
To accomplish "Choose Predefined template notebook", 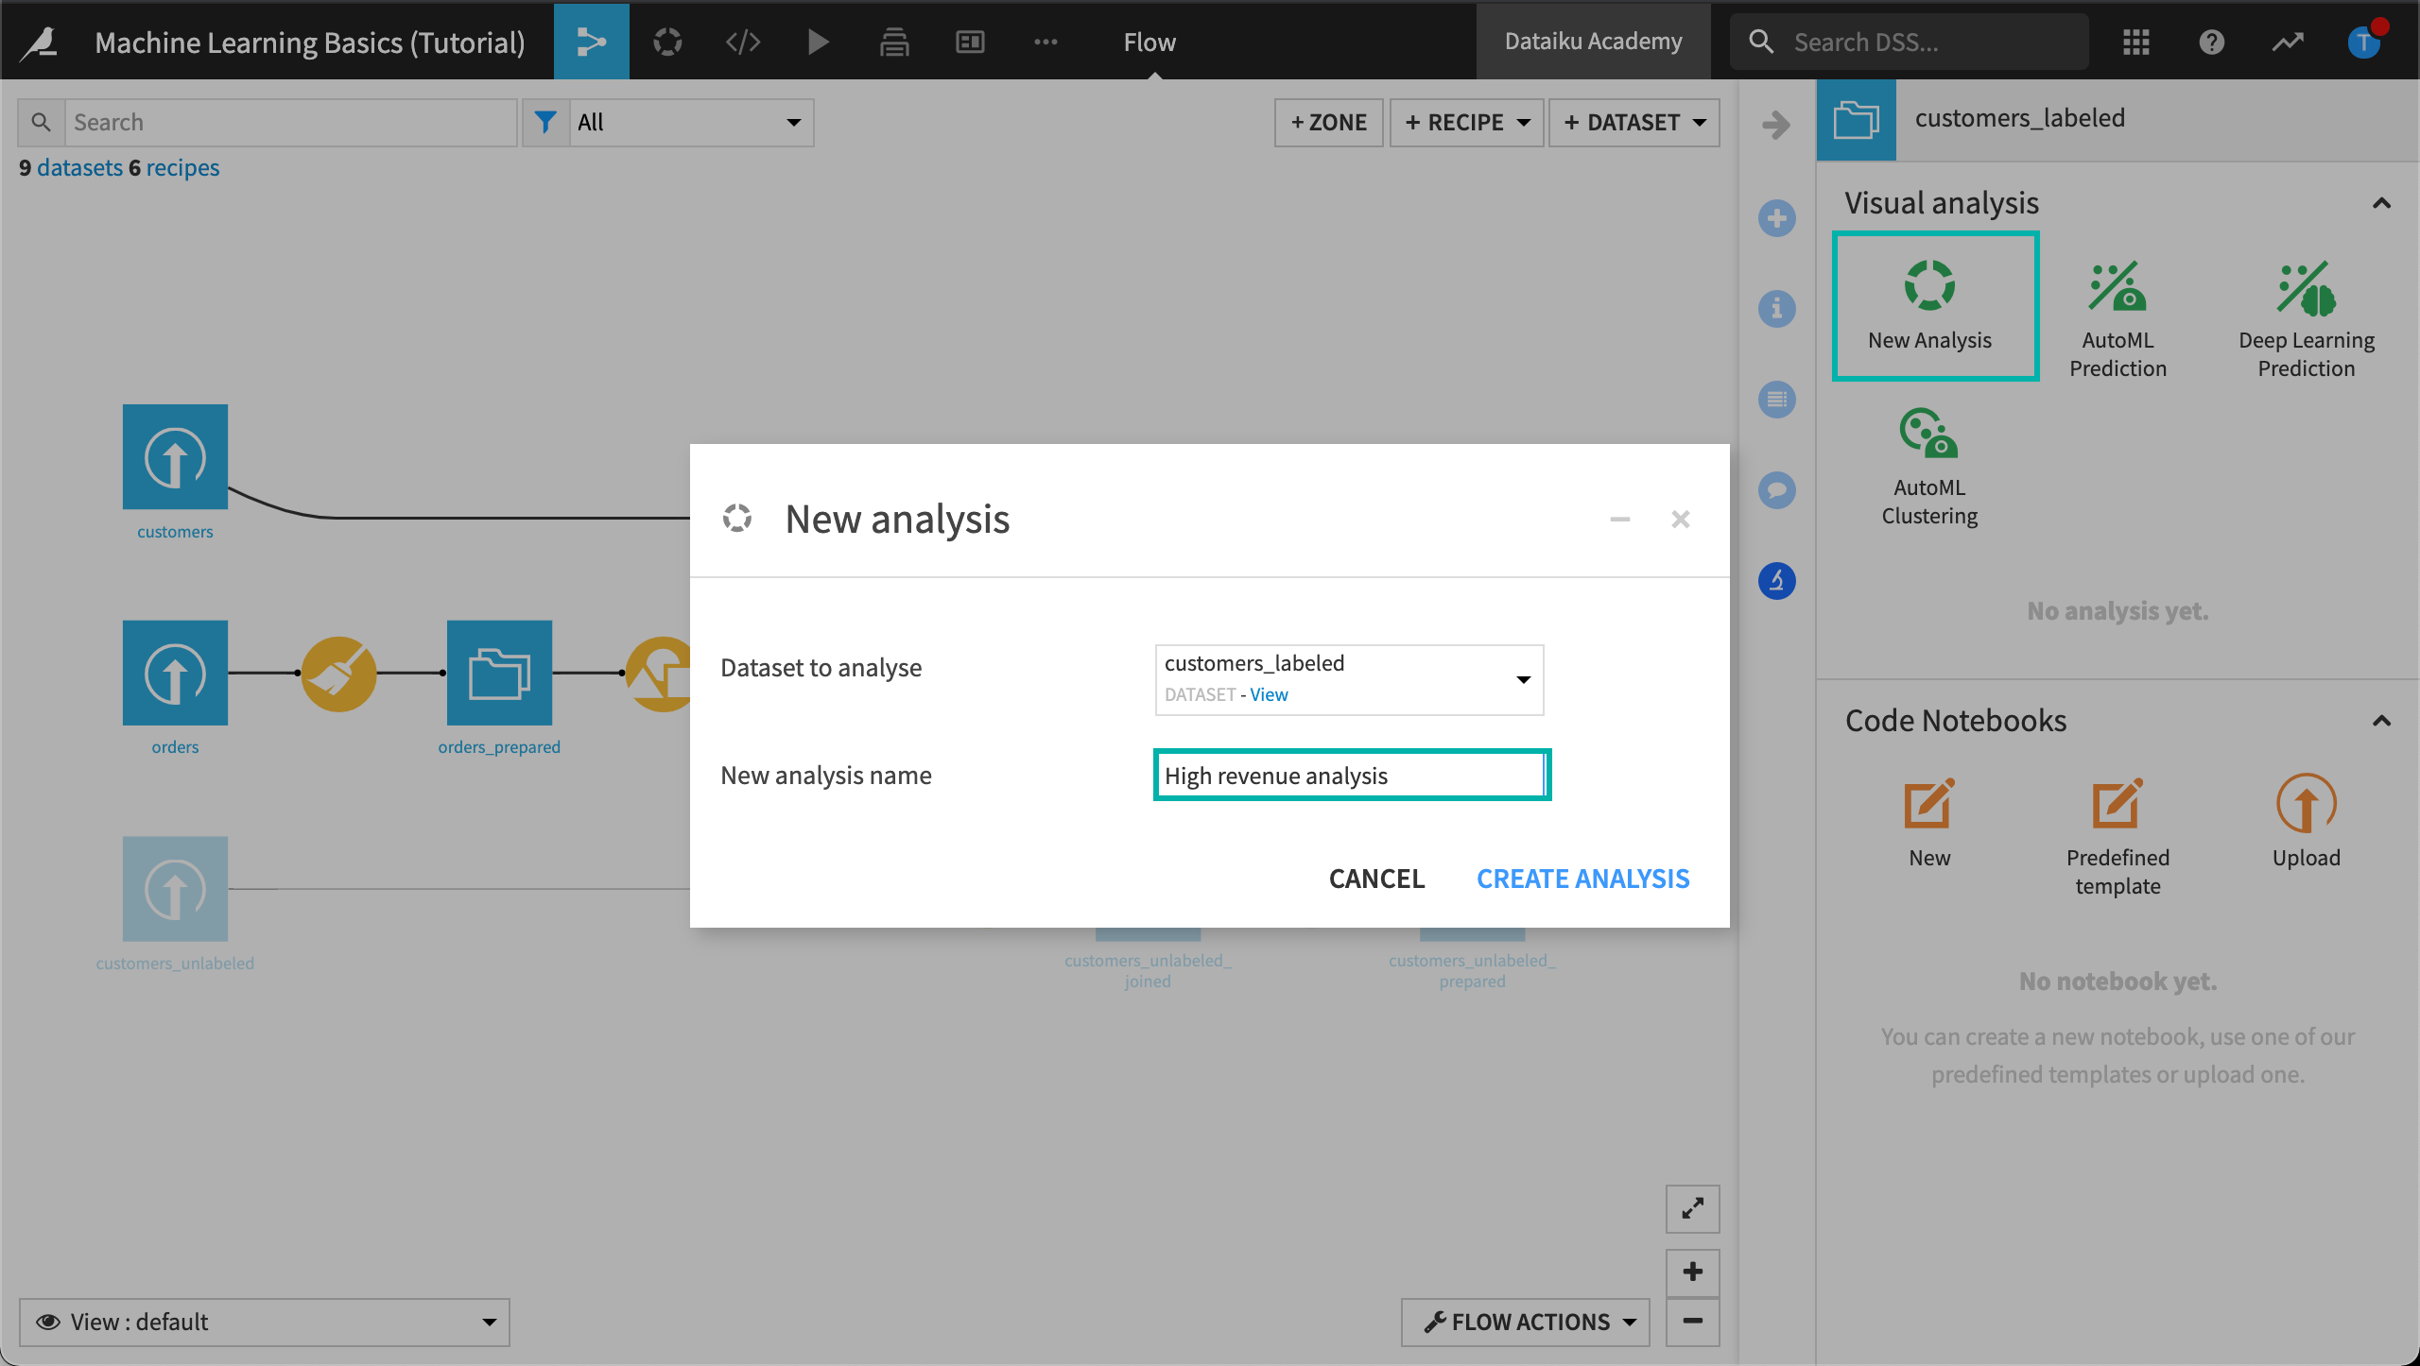I will point(2117,835).
